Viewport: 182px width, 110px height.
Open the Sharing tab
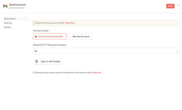[8, 23]
